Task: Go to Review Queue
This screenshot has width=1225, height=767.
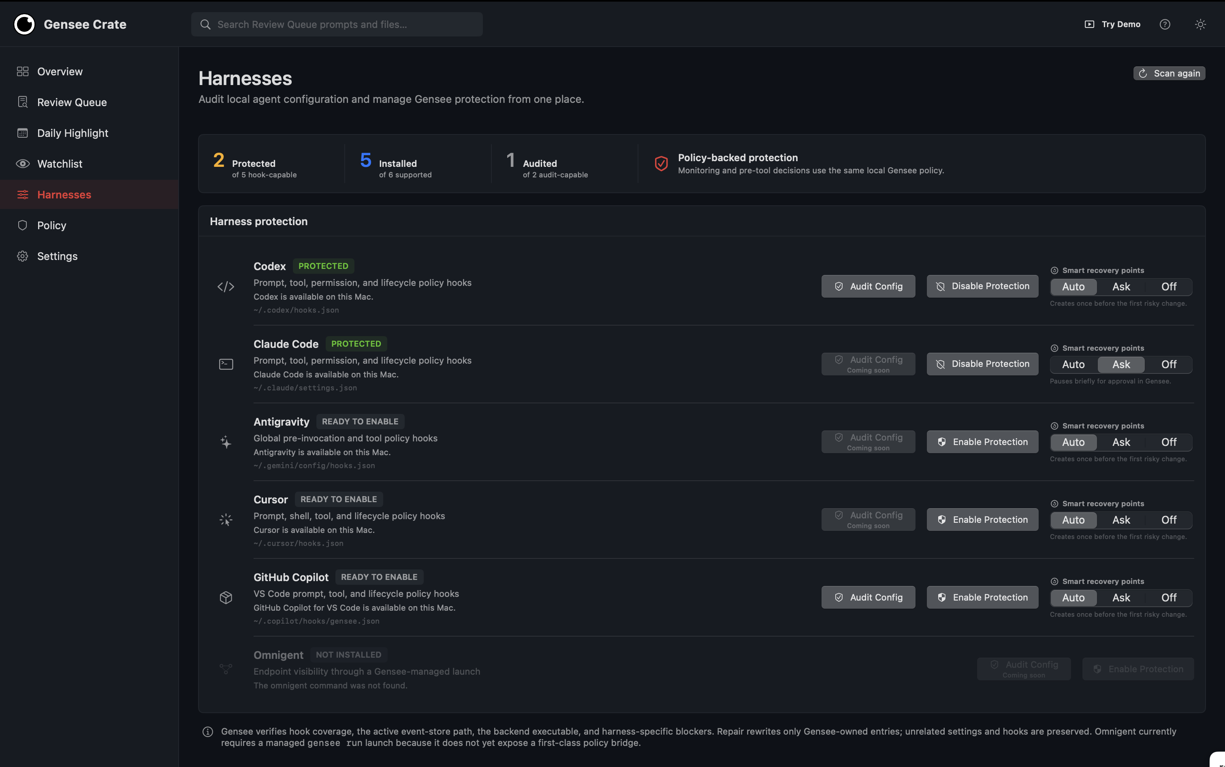Action: point(89,102)
